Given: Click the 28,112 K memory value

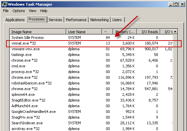Looking at the screenshot, I should (127, 123).
